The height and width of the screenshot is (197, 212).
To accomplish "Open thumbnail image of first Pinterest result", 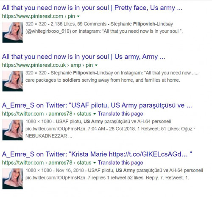I will pyautogui.click(x=13, y=32).
